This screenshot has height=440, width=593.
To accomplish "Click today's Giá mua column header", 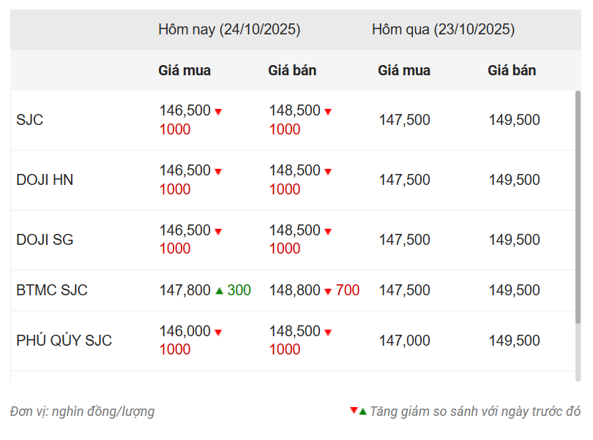I will click(x=184, y=71).
